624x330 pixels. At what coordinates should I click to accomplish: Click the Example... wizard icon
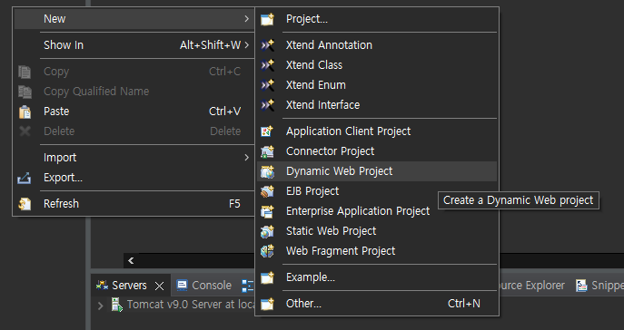[267, 277]
